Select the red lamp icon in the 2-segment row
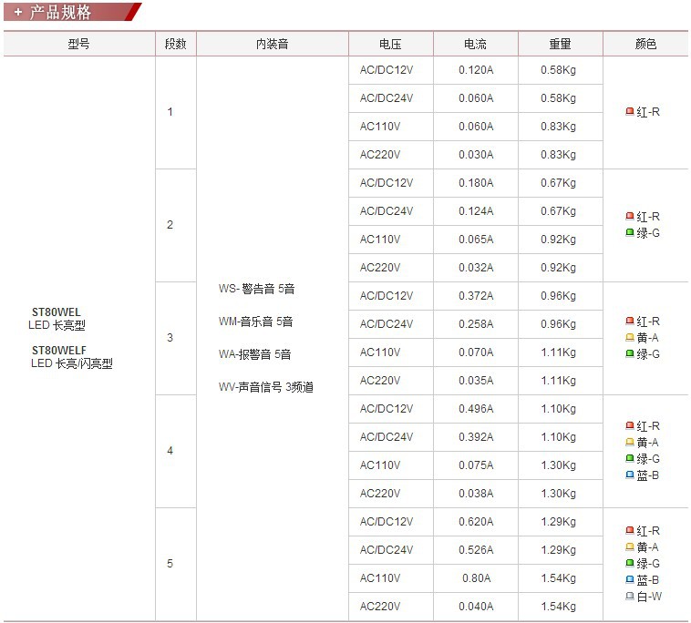Screen dimensions: 691x623 (x=630, y=217)
